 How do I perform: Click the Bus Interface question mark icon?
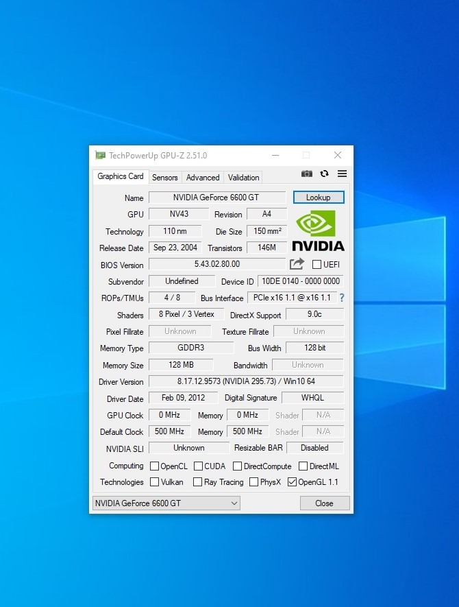tap(342, 298)
